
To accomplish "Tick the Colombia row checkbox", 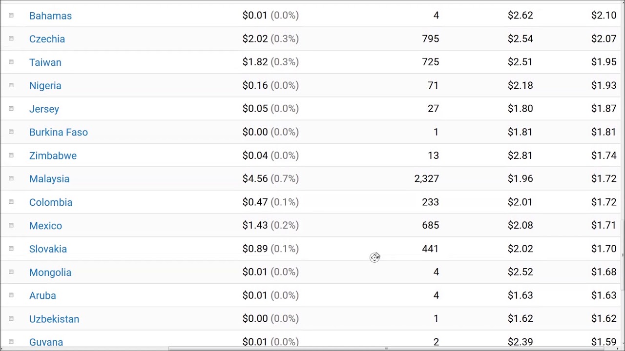I will coord(11,202).
